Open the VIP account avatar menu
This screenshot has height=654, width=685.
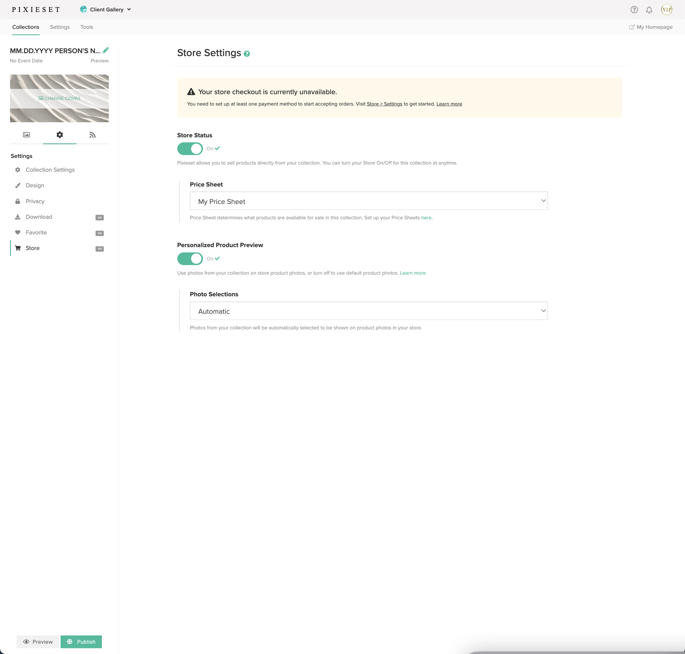point(667,10)
